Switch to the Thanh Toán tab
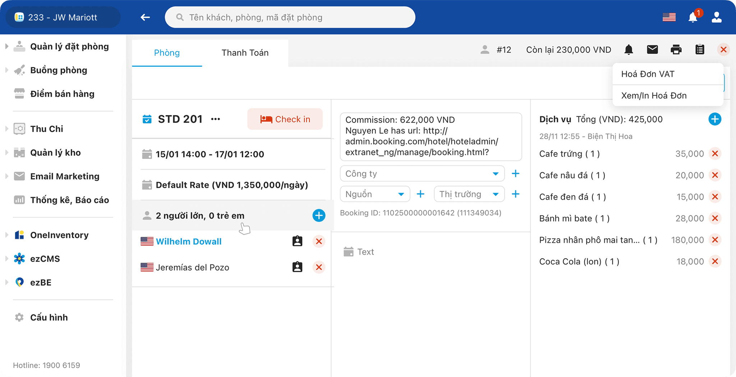The height and width of the screenshot is (377, 736). pos(245,53)
